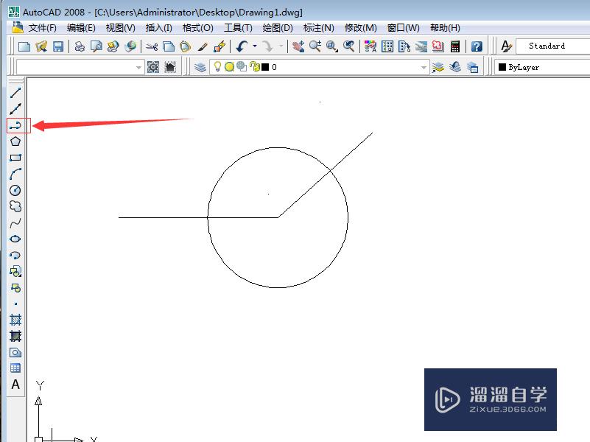Select the Line tool

tap(16, 92)
